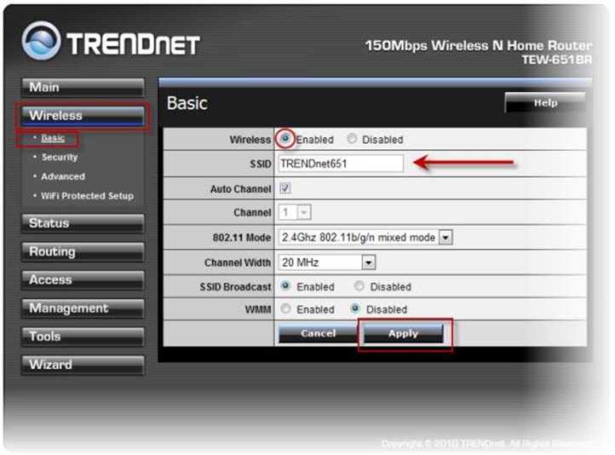
Task: Click the TRENDnet logo
Action: click(111, 41)
